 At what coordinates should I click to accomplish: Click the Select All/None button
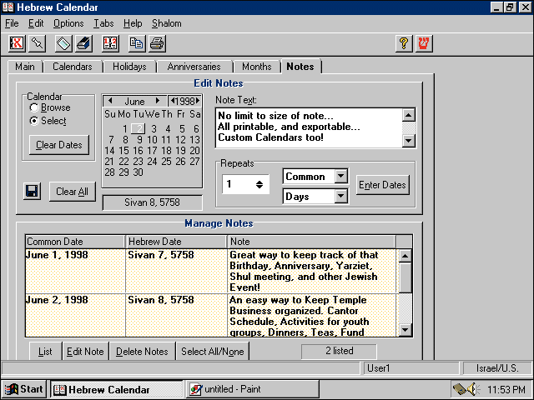coord(213,352)
